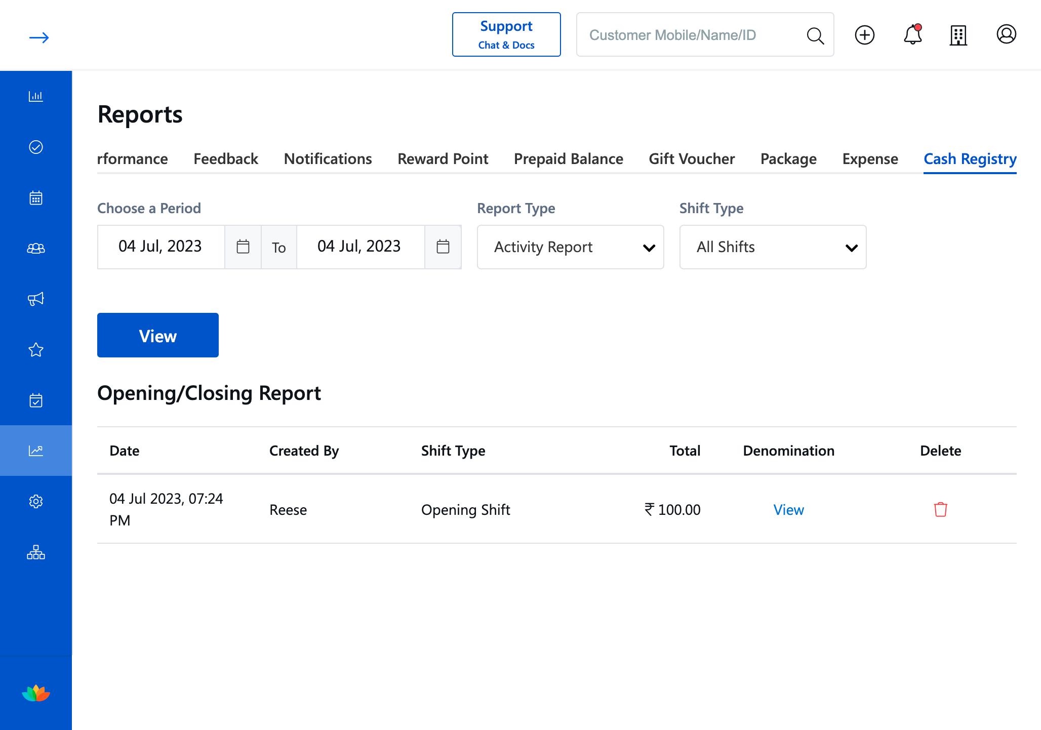Open start date calendar picker icon
Image resolution: width=1041 pixels, height=730 pixels.
tap(243, 247)
